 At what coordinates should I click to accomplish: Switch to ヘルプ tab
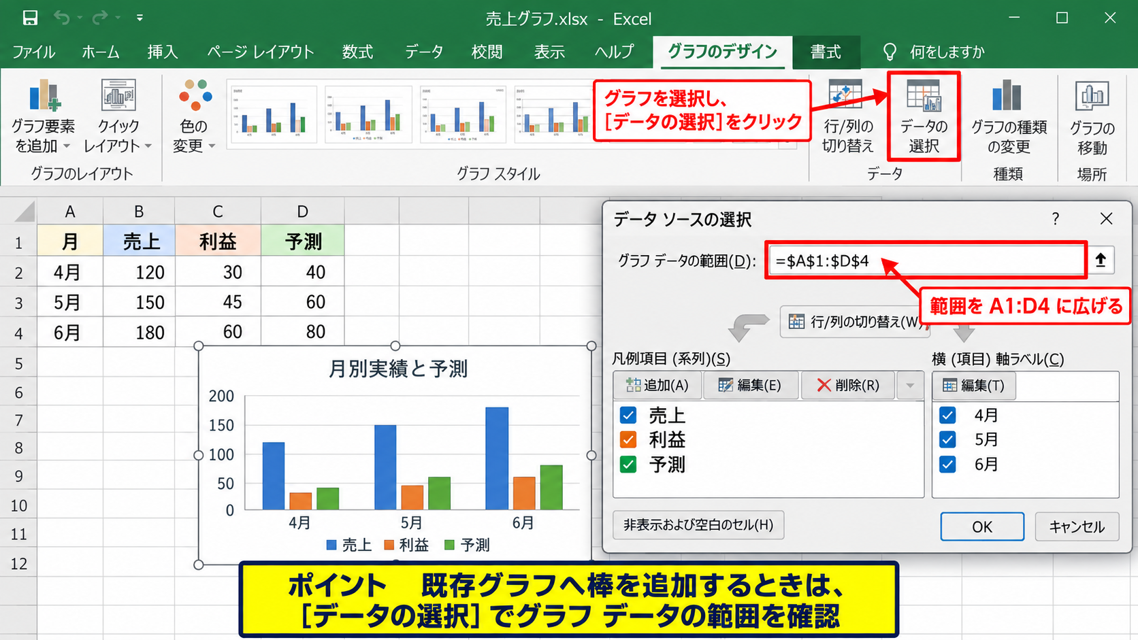click(x=614, y=52)
